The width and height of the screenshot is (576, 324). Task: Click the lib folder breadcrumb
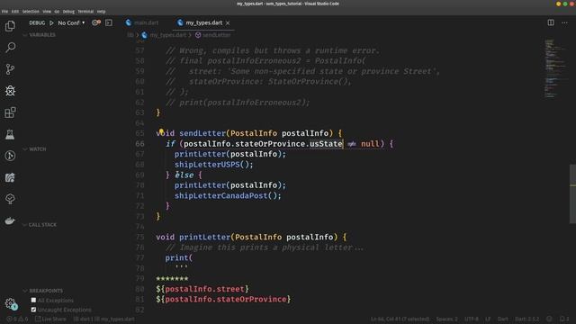point(130,35)
